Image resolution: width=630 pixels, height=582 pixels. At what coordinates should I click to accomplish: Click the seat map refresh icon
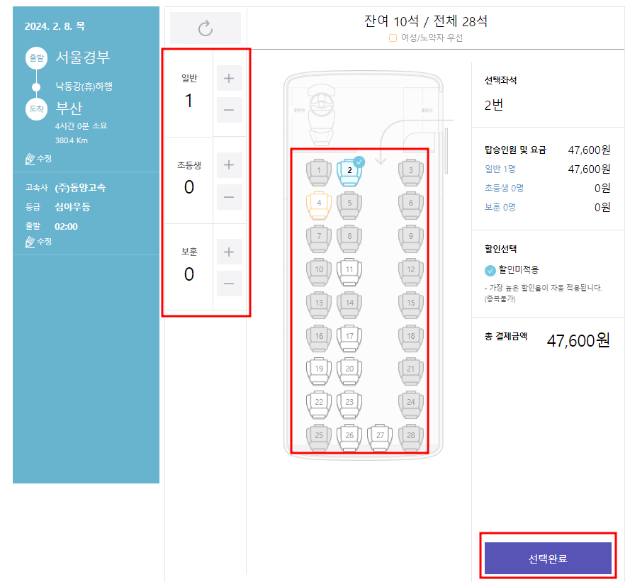click(206, 27)
